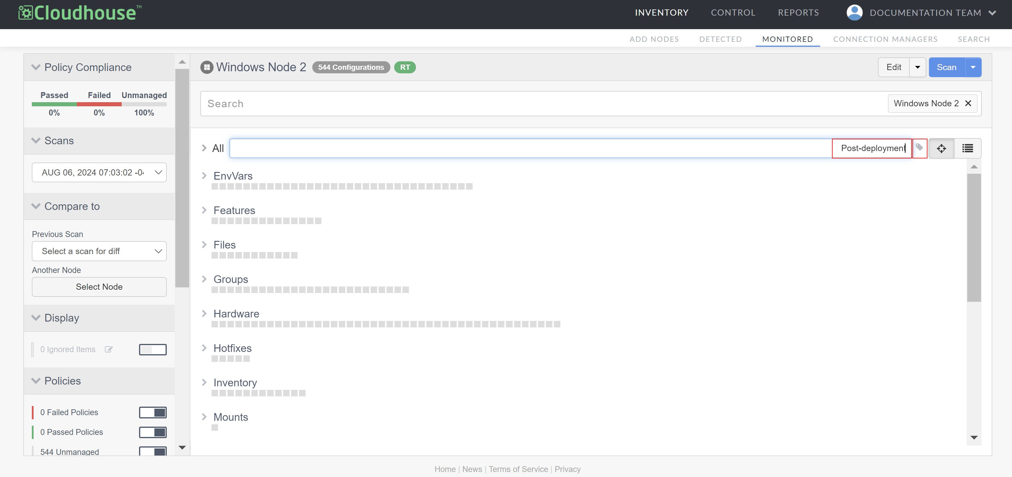1012x477 pixels.
Task: Click the grey Unmanaged compliance bar
Action: (144, 105)
